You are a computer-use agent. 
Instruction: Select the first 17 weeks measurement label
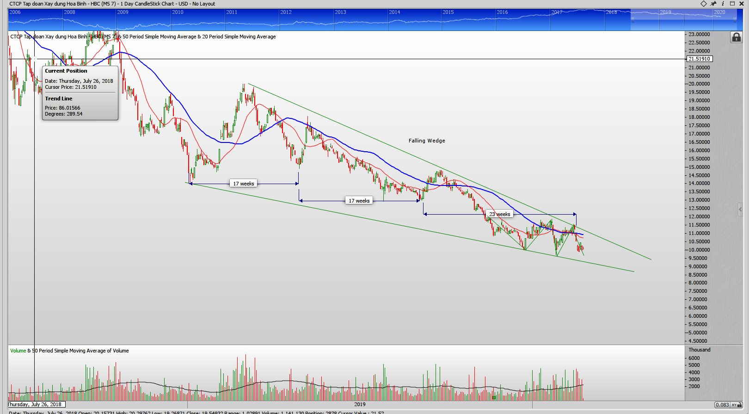243,184
